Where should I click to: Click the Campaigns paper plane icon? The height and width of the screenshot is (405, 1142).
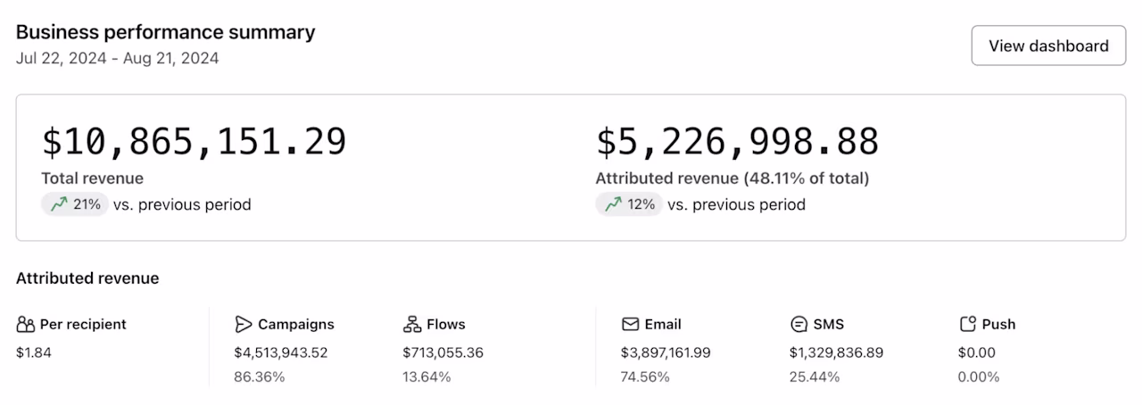[x=244, y=325]
